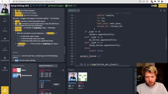The image size is (168, 94).
Task: Click the Players panel heading
Action: pos(71,70)
